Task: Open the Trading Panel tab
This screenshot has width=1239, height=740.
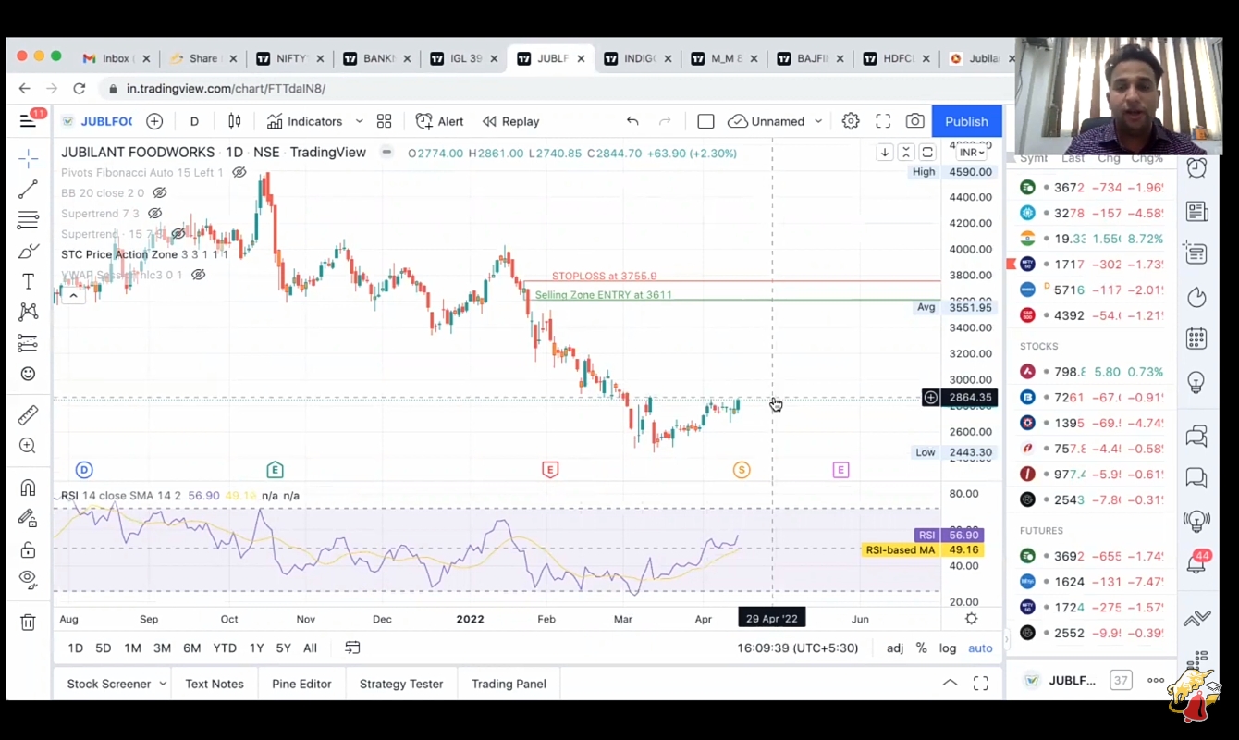Action: [509, 684]
